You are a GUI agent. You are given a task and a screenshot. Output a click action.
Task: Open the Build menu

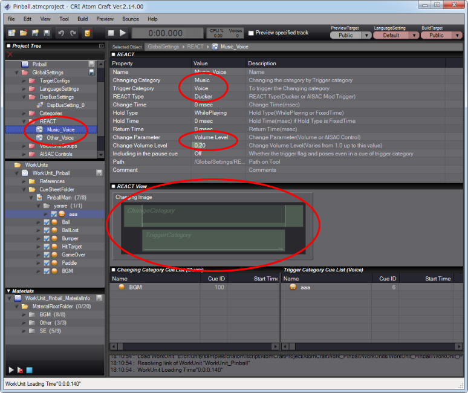(82, 19)
